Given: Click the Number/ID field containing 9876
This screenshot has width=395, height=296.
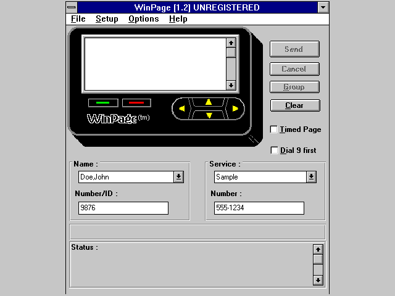Looking at the screenshot, I should click(123, 208).
